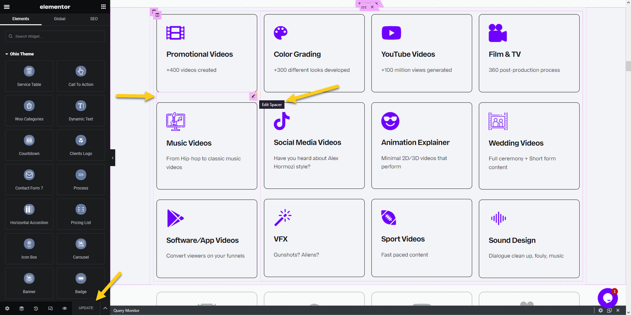Click the TikTok icon in Social Media Videos

pos(281,121)
